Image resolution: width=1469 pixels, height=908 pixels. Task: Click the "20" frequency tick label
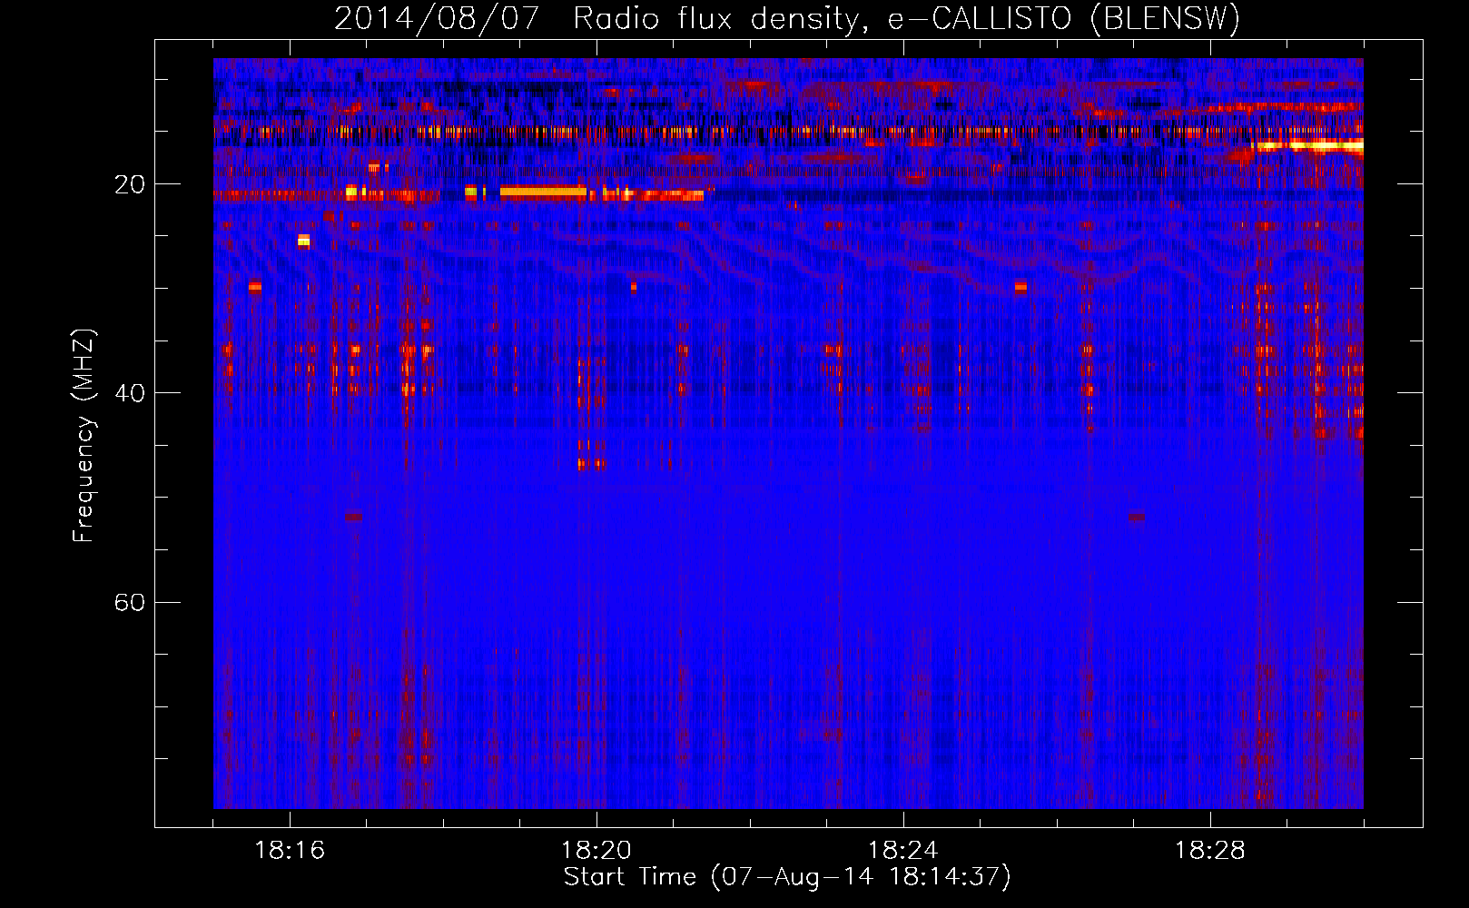click(130, 184)
